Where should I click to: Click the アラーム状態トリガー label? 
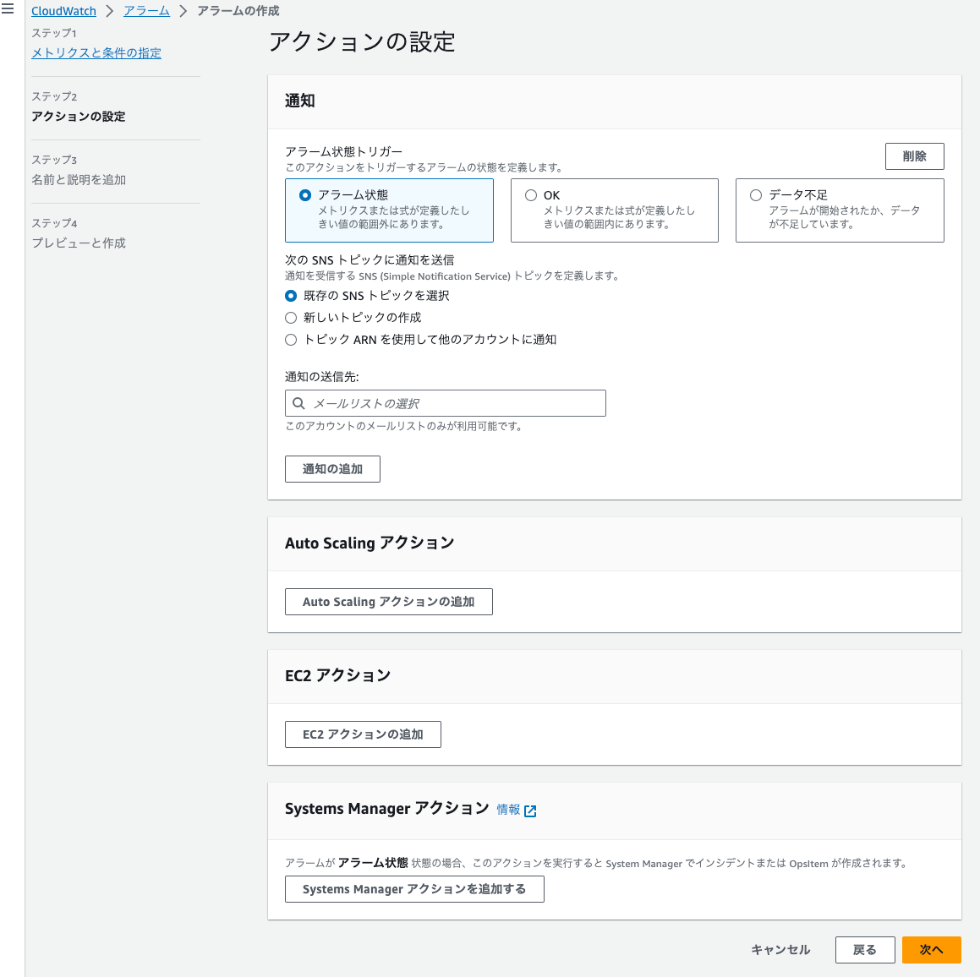click(x=344, y=152)
